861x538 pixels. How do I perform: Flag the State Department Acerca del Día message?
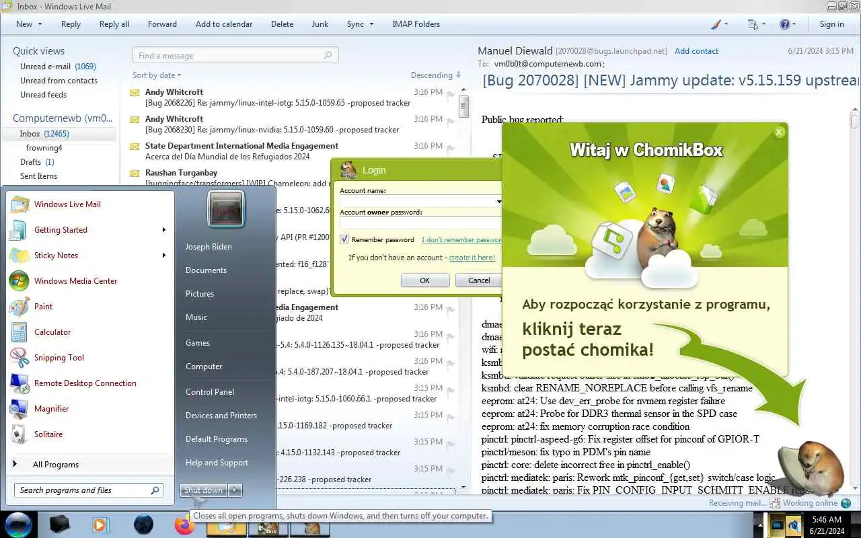(x=450, y=148)
